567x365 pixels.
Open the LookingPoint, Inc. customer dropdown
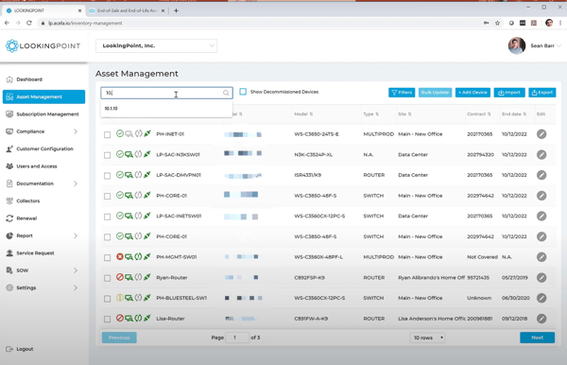(x=156, y=45)
